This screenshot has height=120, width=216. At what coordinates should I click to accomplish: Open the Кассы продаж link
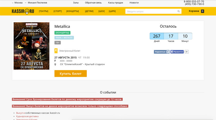pos(115,3)
